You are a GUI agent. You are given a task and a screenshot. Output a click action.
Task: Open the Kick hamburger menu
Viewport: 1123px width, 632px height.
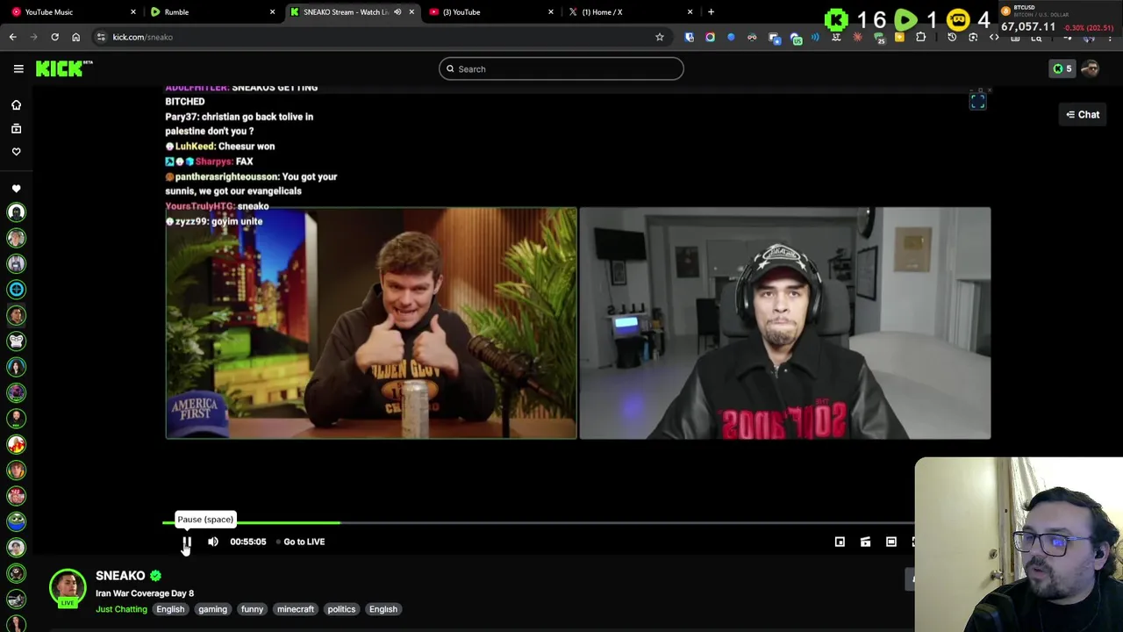click(18, 68)
